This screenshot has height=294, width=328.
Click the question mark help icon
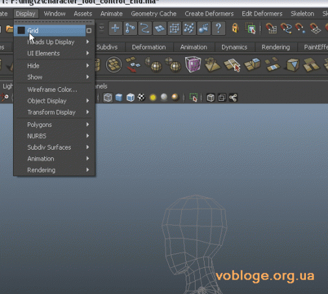pyautogui.click(x=218, y=28)
